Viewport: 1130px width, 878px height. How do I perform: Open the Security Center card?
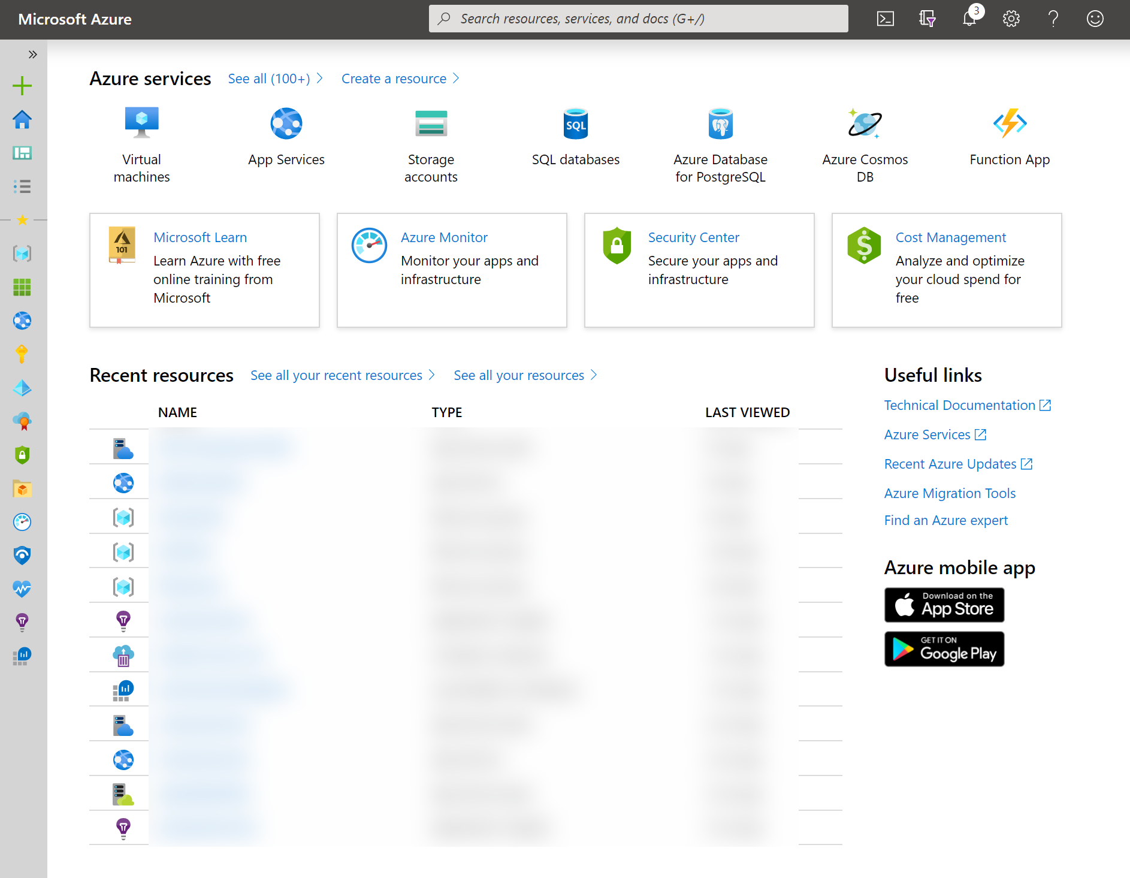(x=699, y=270)
